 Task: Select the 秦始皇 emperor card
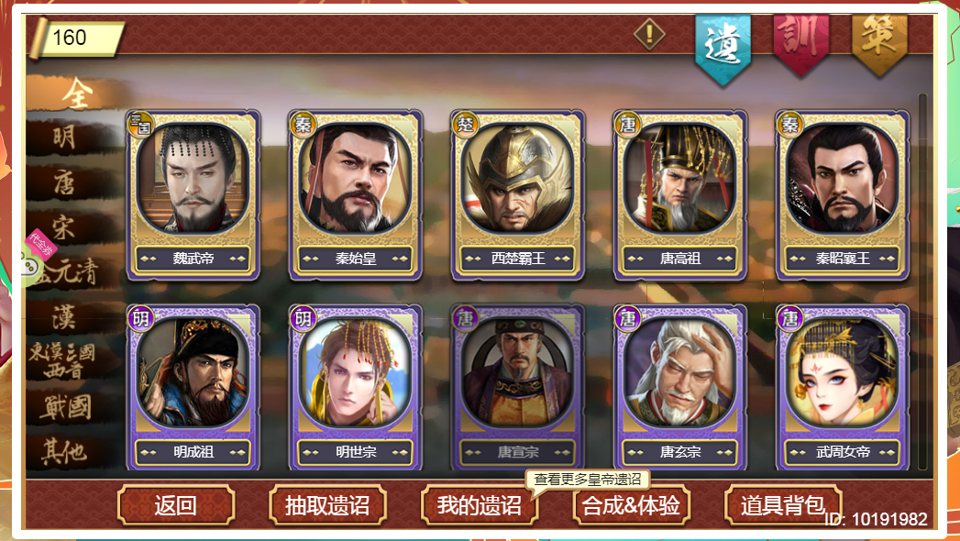(356, 194)
